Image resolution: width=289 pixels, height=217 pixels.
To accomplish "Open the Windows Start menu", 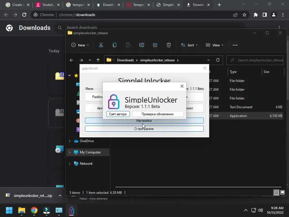I will click(x=9, y=210).
